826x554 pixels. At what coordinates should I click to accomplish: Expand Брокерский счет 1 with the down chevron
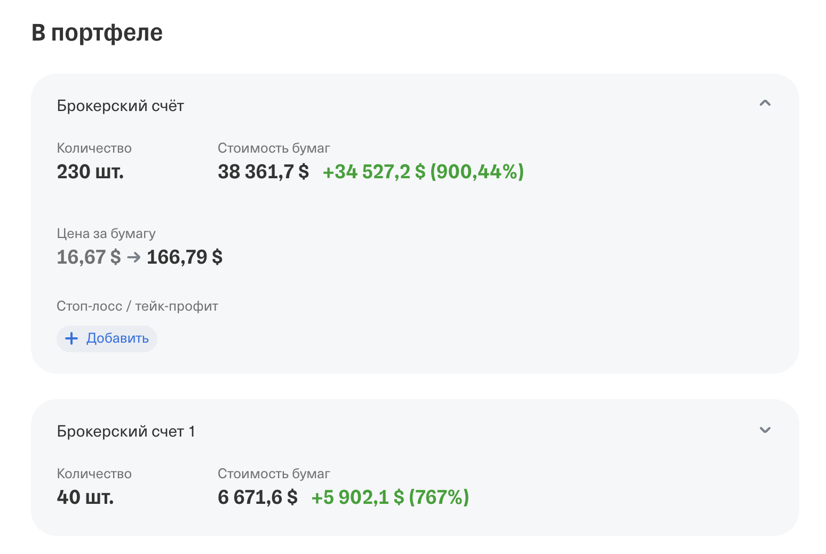click(765, 430)
